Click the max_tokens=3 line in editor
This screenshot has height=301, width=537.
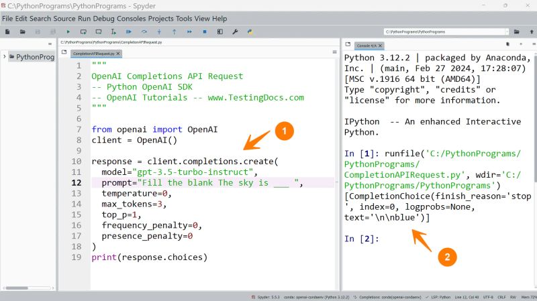coord(134,204)
